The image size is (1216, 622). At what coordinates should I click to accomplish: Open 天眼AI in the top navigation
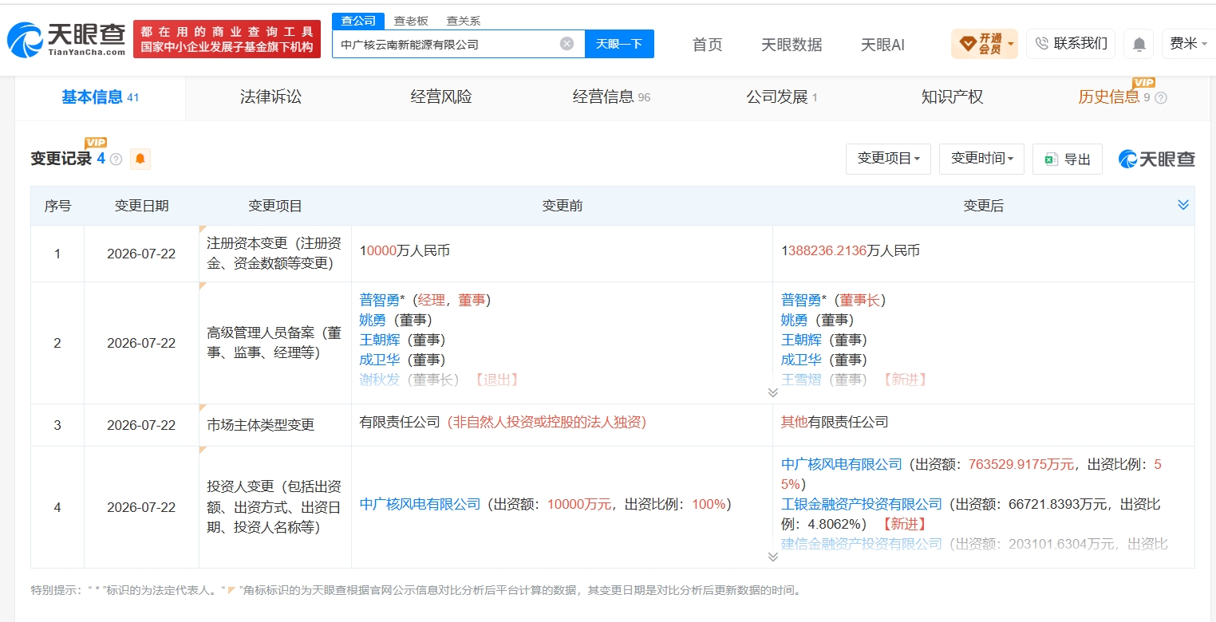tap(882, 45)
